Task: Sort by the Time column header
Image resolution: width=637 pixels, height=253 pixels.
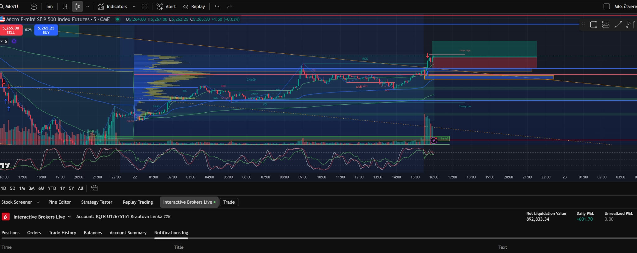Action: tap(7, 247)
